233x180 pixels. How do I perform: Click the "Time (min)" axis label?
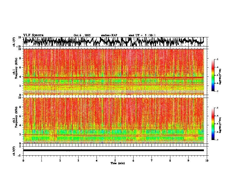pos(118,163)
